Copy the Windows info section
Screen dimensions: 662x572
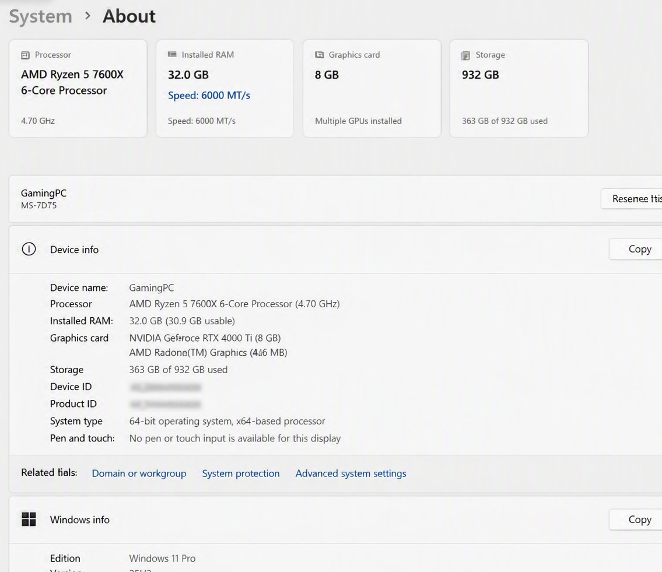(x=635, y=520)
